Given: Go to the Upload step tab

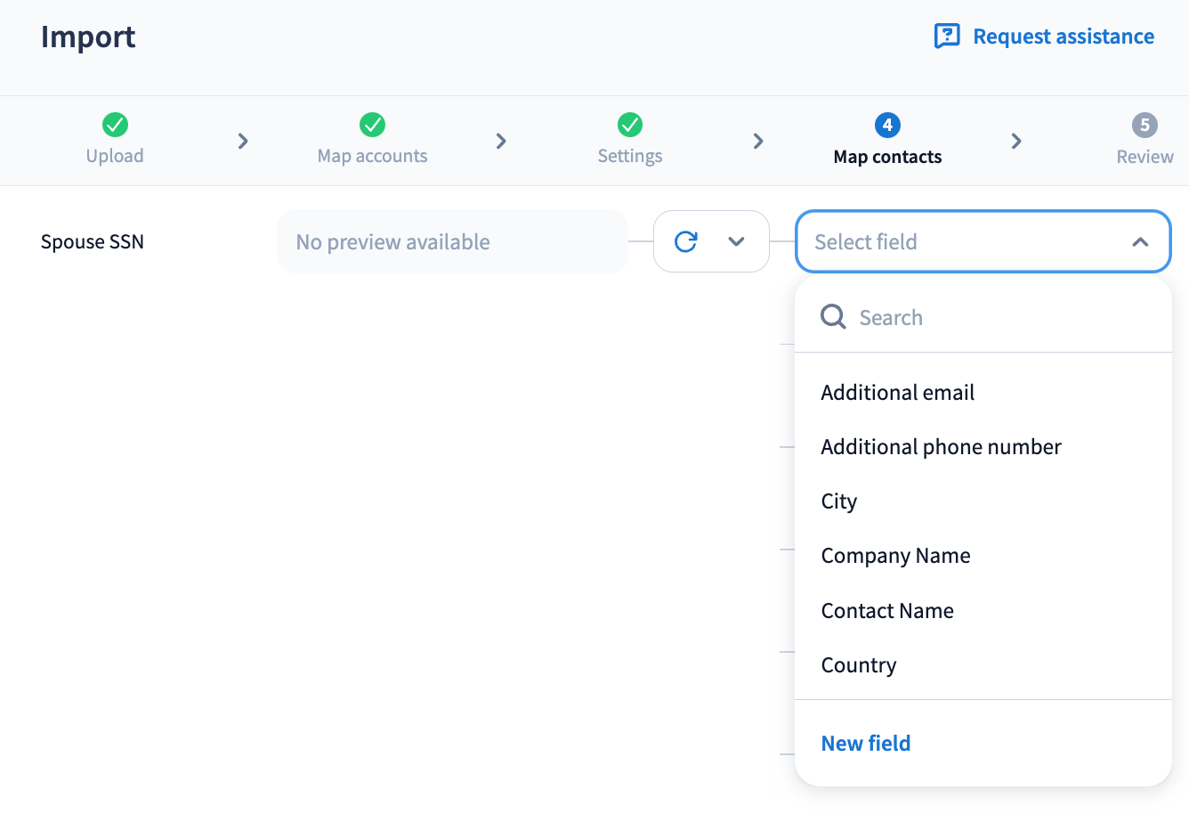Looking at the screenshot, I should point(115,156).
